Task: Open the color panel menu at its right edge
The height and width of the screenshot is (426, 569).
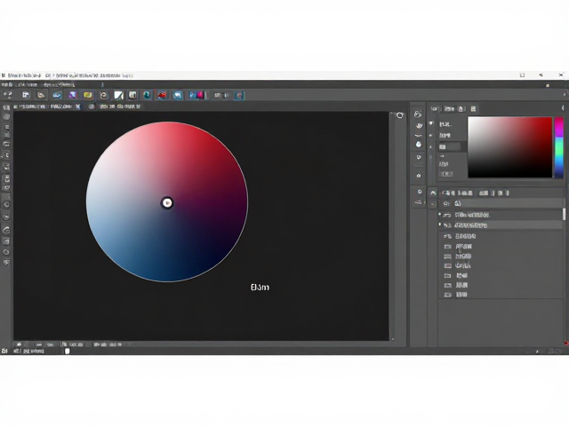Action: tap(563, 108)
